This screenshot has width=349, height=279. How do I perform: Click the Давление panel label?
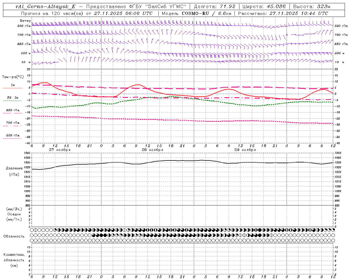14,168
